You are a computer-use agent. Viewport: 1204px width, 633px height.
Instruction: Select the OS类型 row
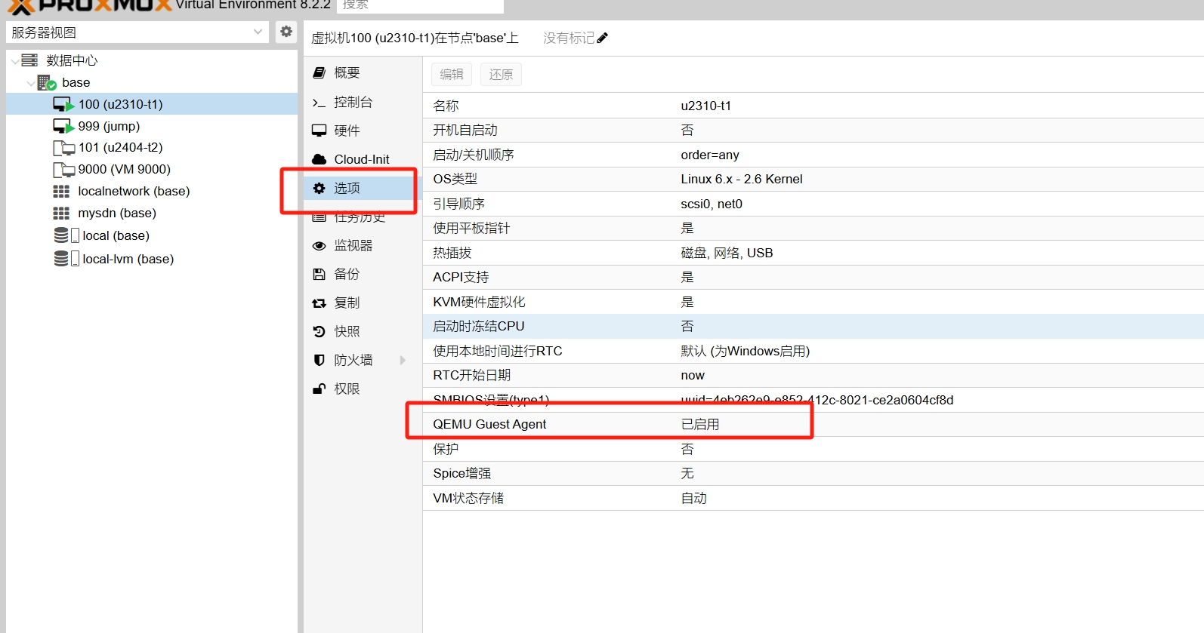pyautogui.click(x=813, y=179)
